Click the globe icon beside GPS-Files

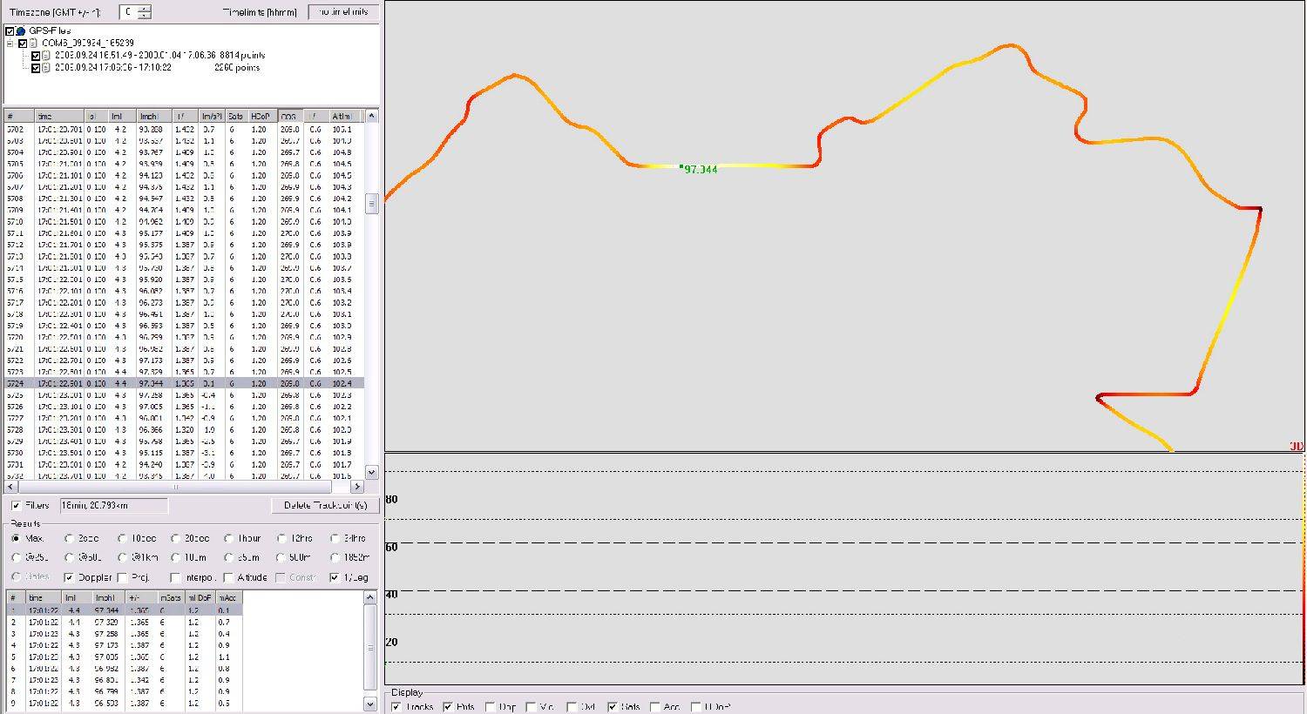[x=21, y=31]
